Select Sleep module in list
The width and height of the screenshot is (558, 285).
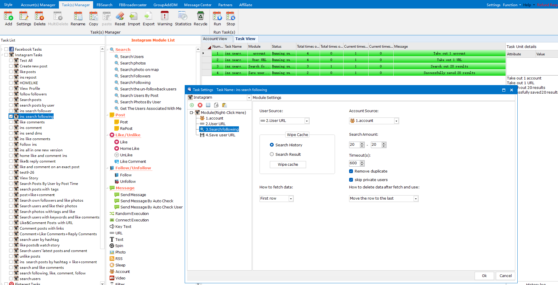(120, 265)
